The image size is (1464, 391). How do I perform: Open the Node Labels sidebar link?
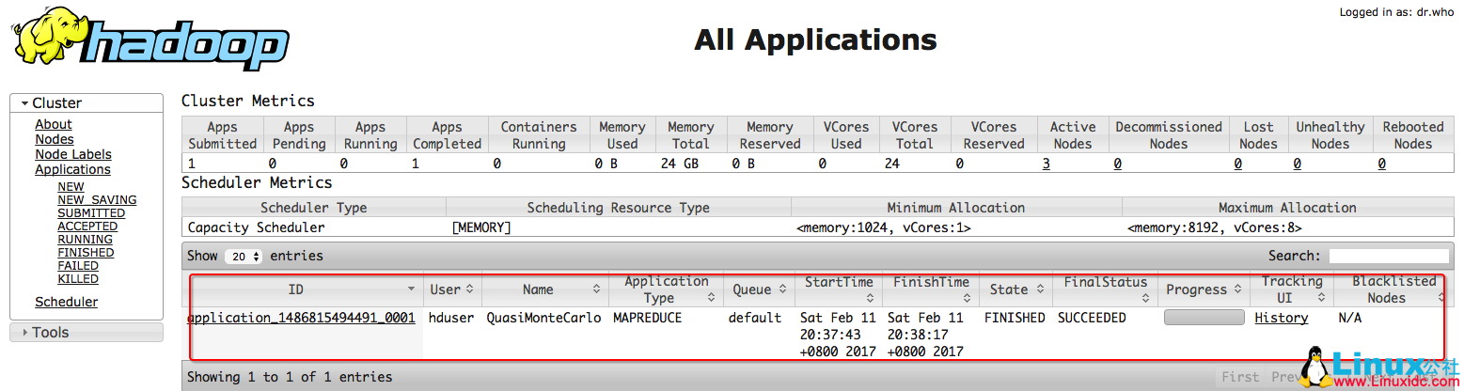pyautogui.click(x=73, y=154)
